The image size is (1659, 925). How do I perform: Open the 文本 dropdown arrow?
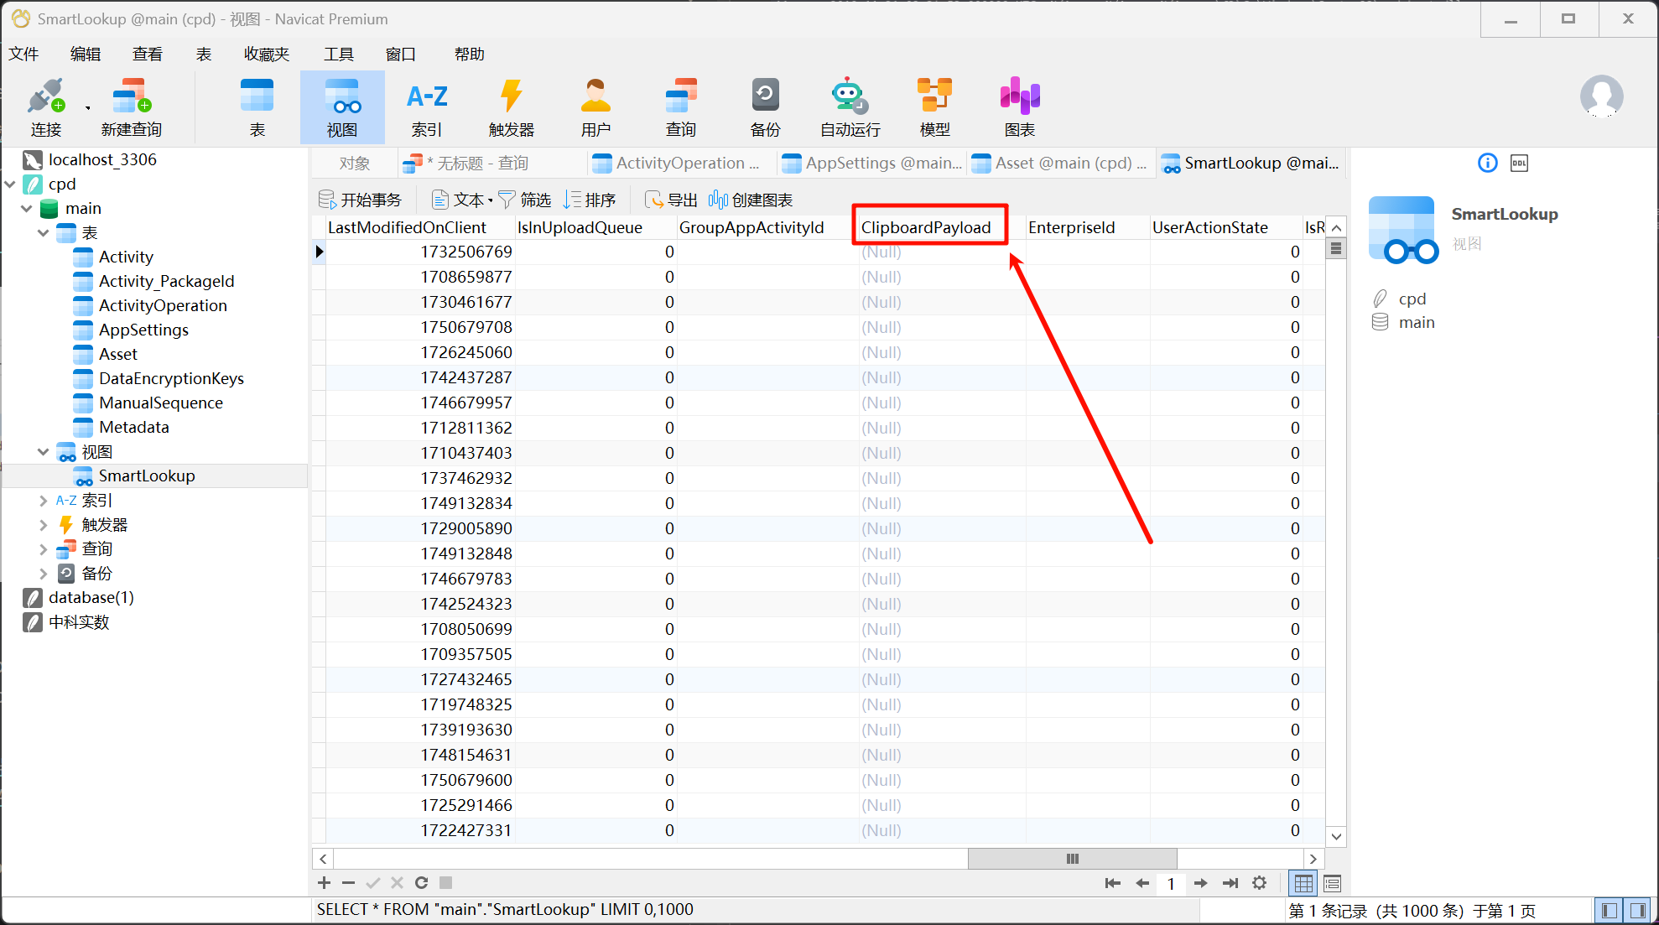tap(491, 200)
